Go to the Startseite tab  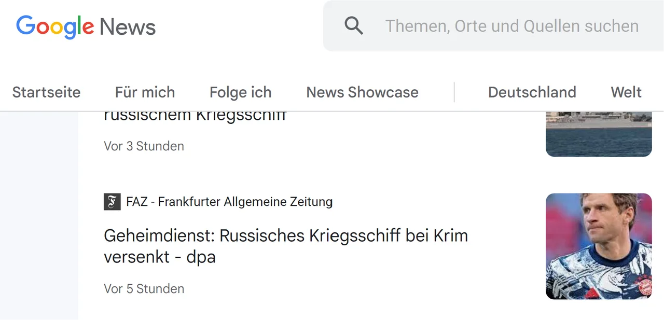(46, 92)
